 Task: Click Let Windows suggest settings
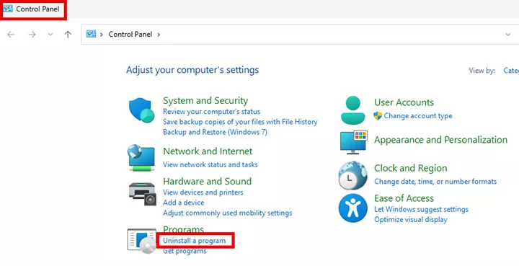421,209
